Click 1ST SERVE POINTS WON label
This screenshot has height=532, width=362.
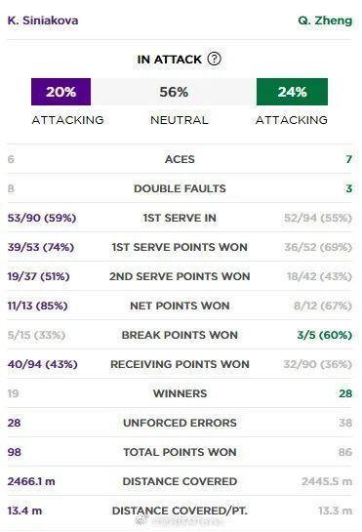(x=180, y=247)
